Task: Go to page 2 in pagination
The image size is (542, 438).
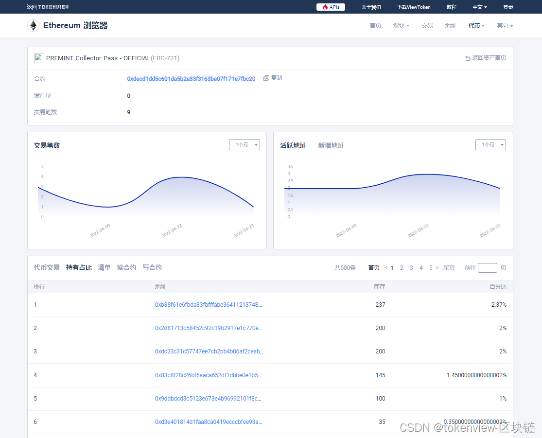Action: 402,267
